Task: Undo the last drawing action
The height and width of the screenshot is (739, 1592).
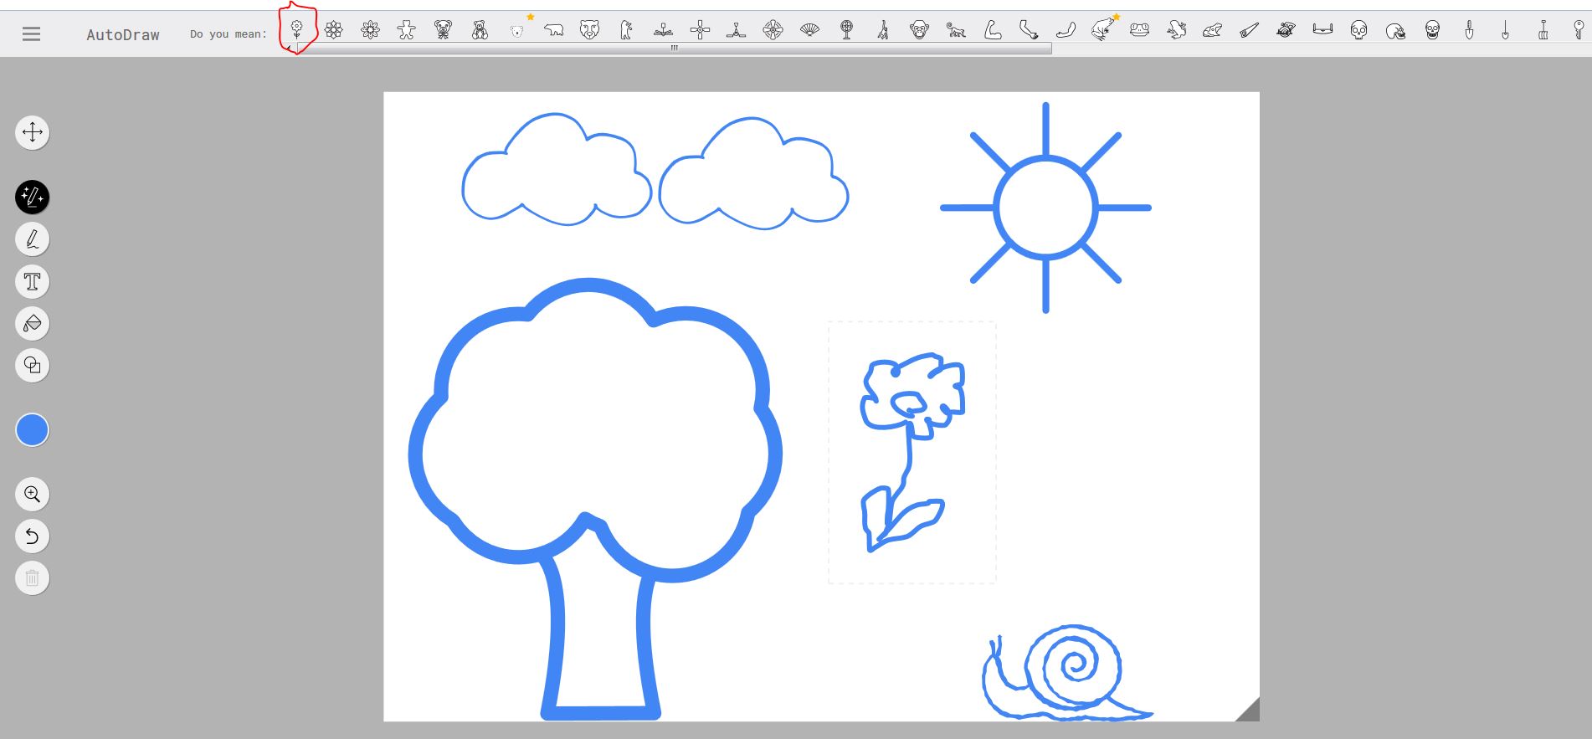Action: [33, 536]
